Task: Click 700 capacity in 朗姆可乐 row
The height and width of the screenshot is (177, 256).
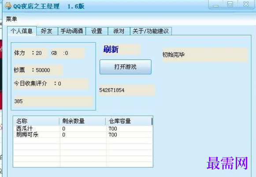Action: (x=113, y=135)
